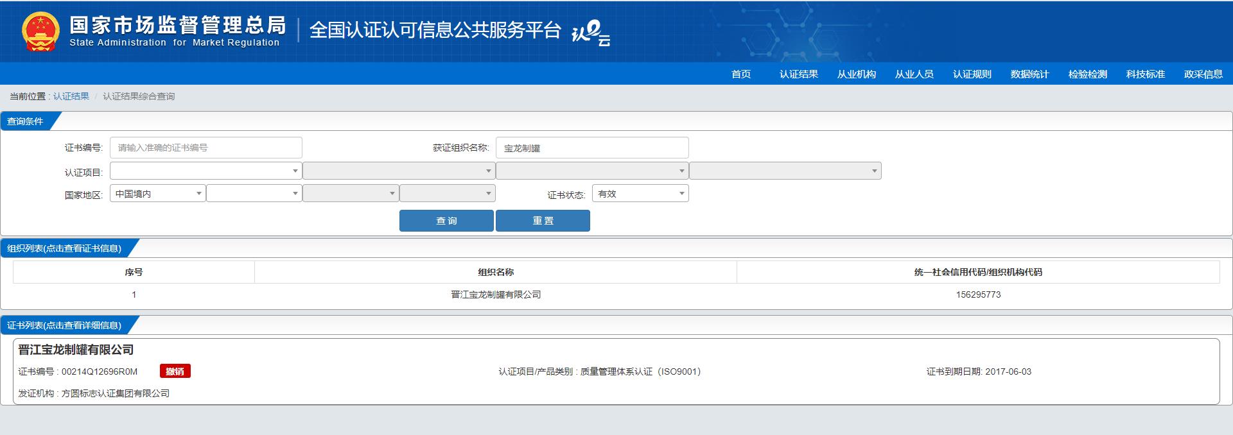The width and height of the screenshot is (1233, 435).
Task: Open the 从业机构 navigation menu
Action: (x=857, y=74)
